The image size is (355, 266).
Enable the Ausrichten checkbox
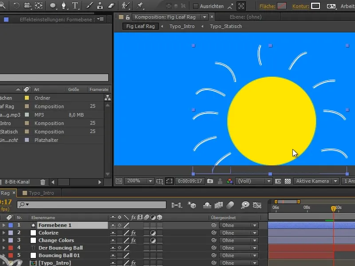click(196, 6)
